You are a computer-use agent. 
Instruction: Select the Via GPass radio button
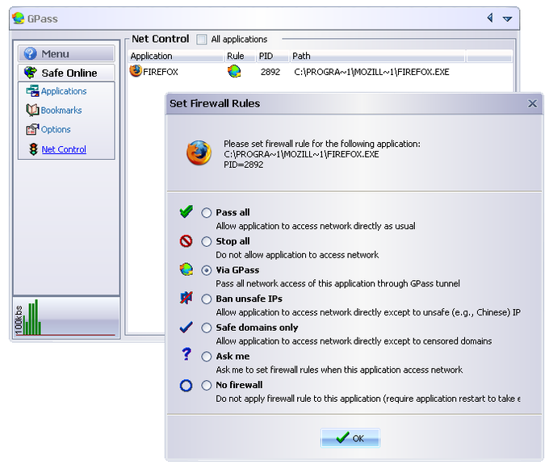[207, 270]
